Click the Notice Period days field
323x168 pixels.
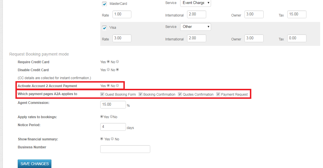[x=113, y=127]
